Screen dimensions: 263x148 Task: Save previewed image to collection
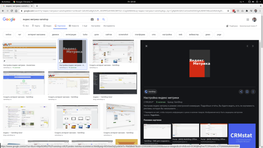coord(247,92)
